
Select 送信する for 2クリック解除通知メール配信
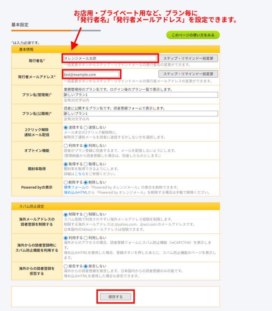pos(66,127)
